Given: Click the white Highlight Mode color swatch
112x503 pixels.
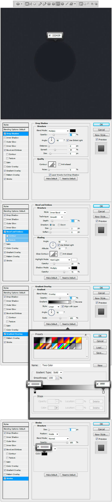Looking at the screenshot, I should tap(74, 260).
